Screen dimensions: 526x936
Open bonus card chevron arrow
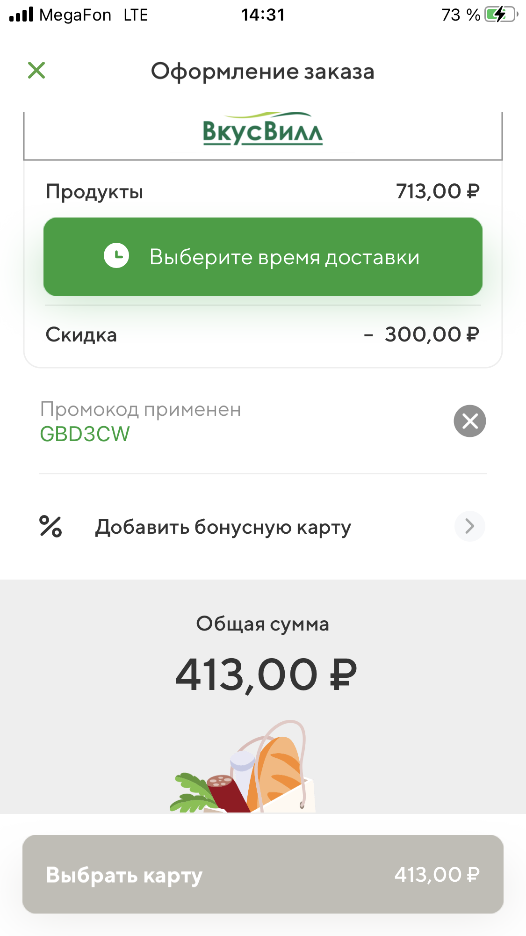(469, 526)
